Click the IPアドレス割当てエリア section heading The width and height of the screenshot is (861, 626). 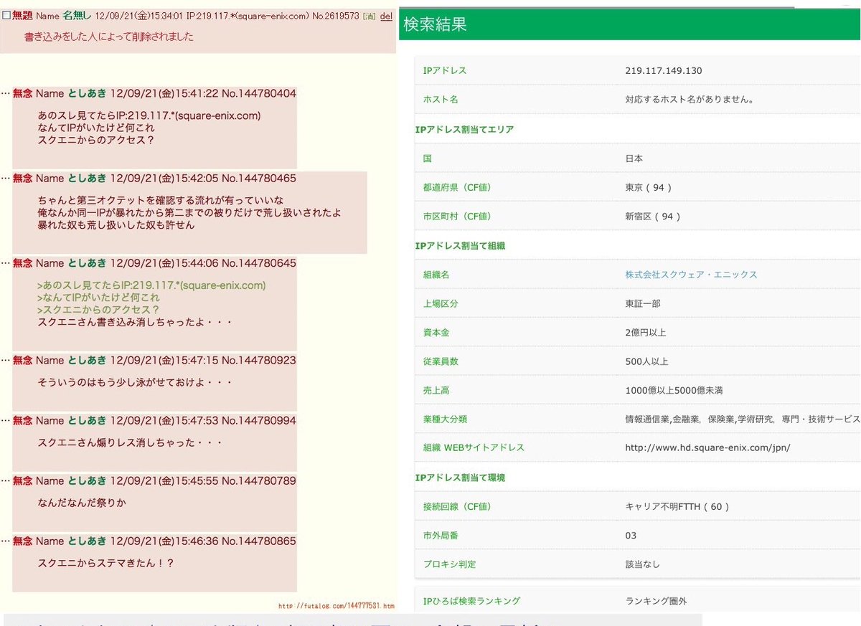click(464, 129)
